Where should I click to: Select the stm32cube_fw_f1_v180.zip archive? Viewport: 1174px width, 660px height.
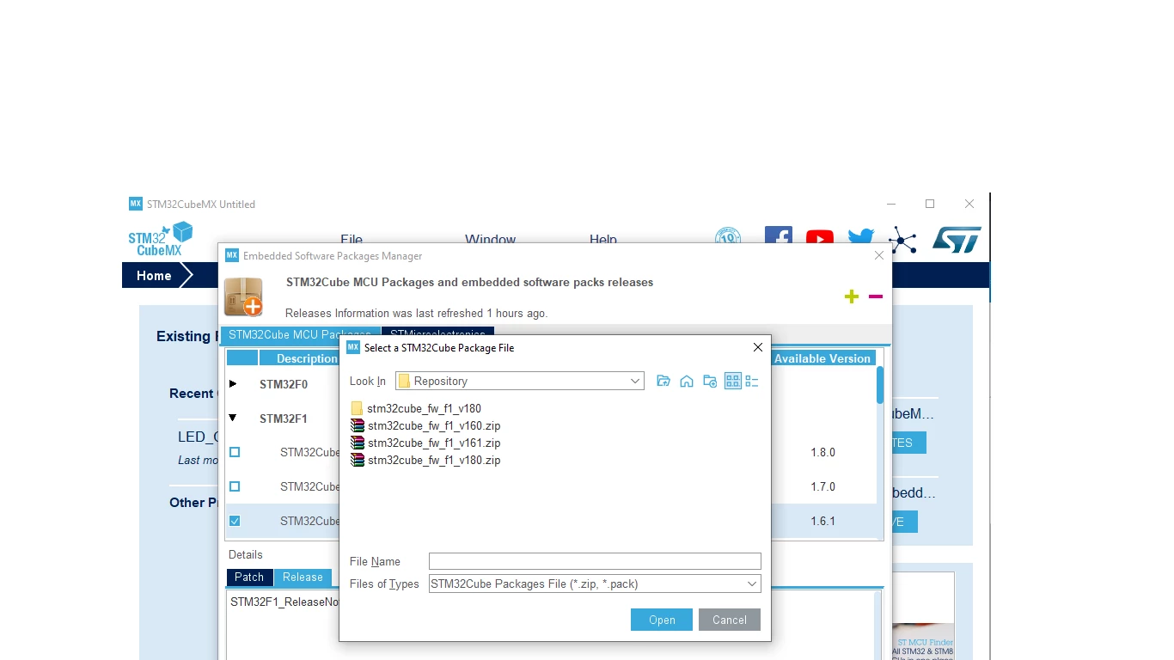[x=425, y=460]
